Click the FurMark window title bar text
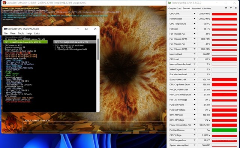 (x=46, y=3)
